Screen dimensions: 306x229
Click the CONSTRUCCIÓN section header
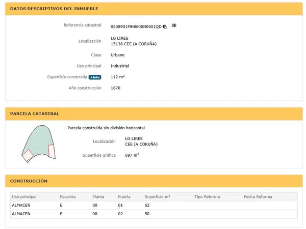[29, 181]
